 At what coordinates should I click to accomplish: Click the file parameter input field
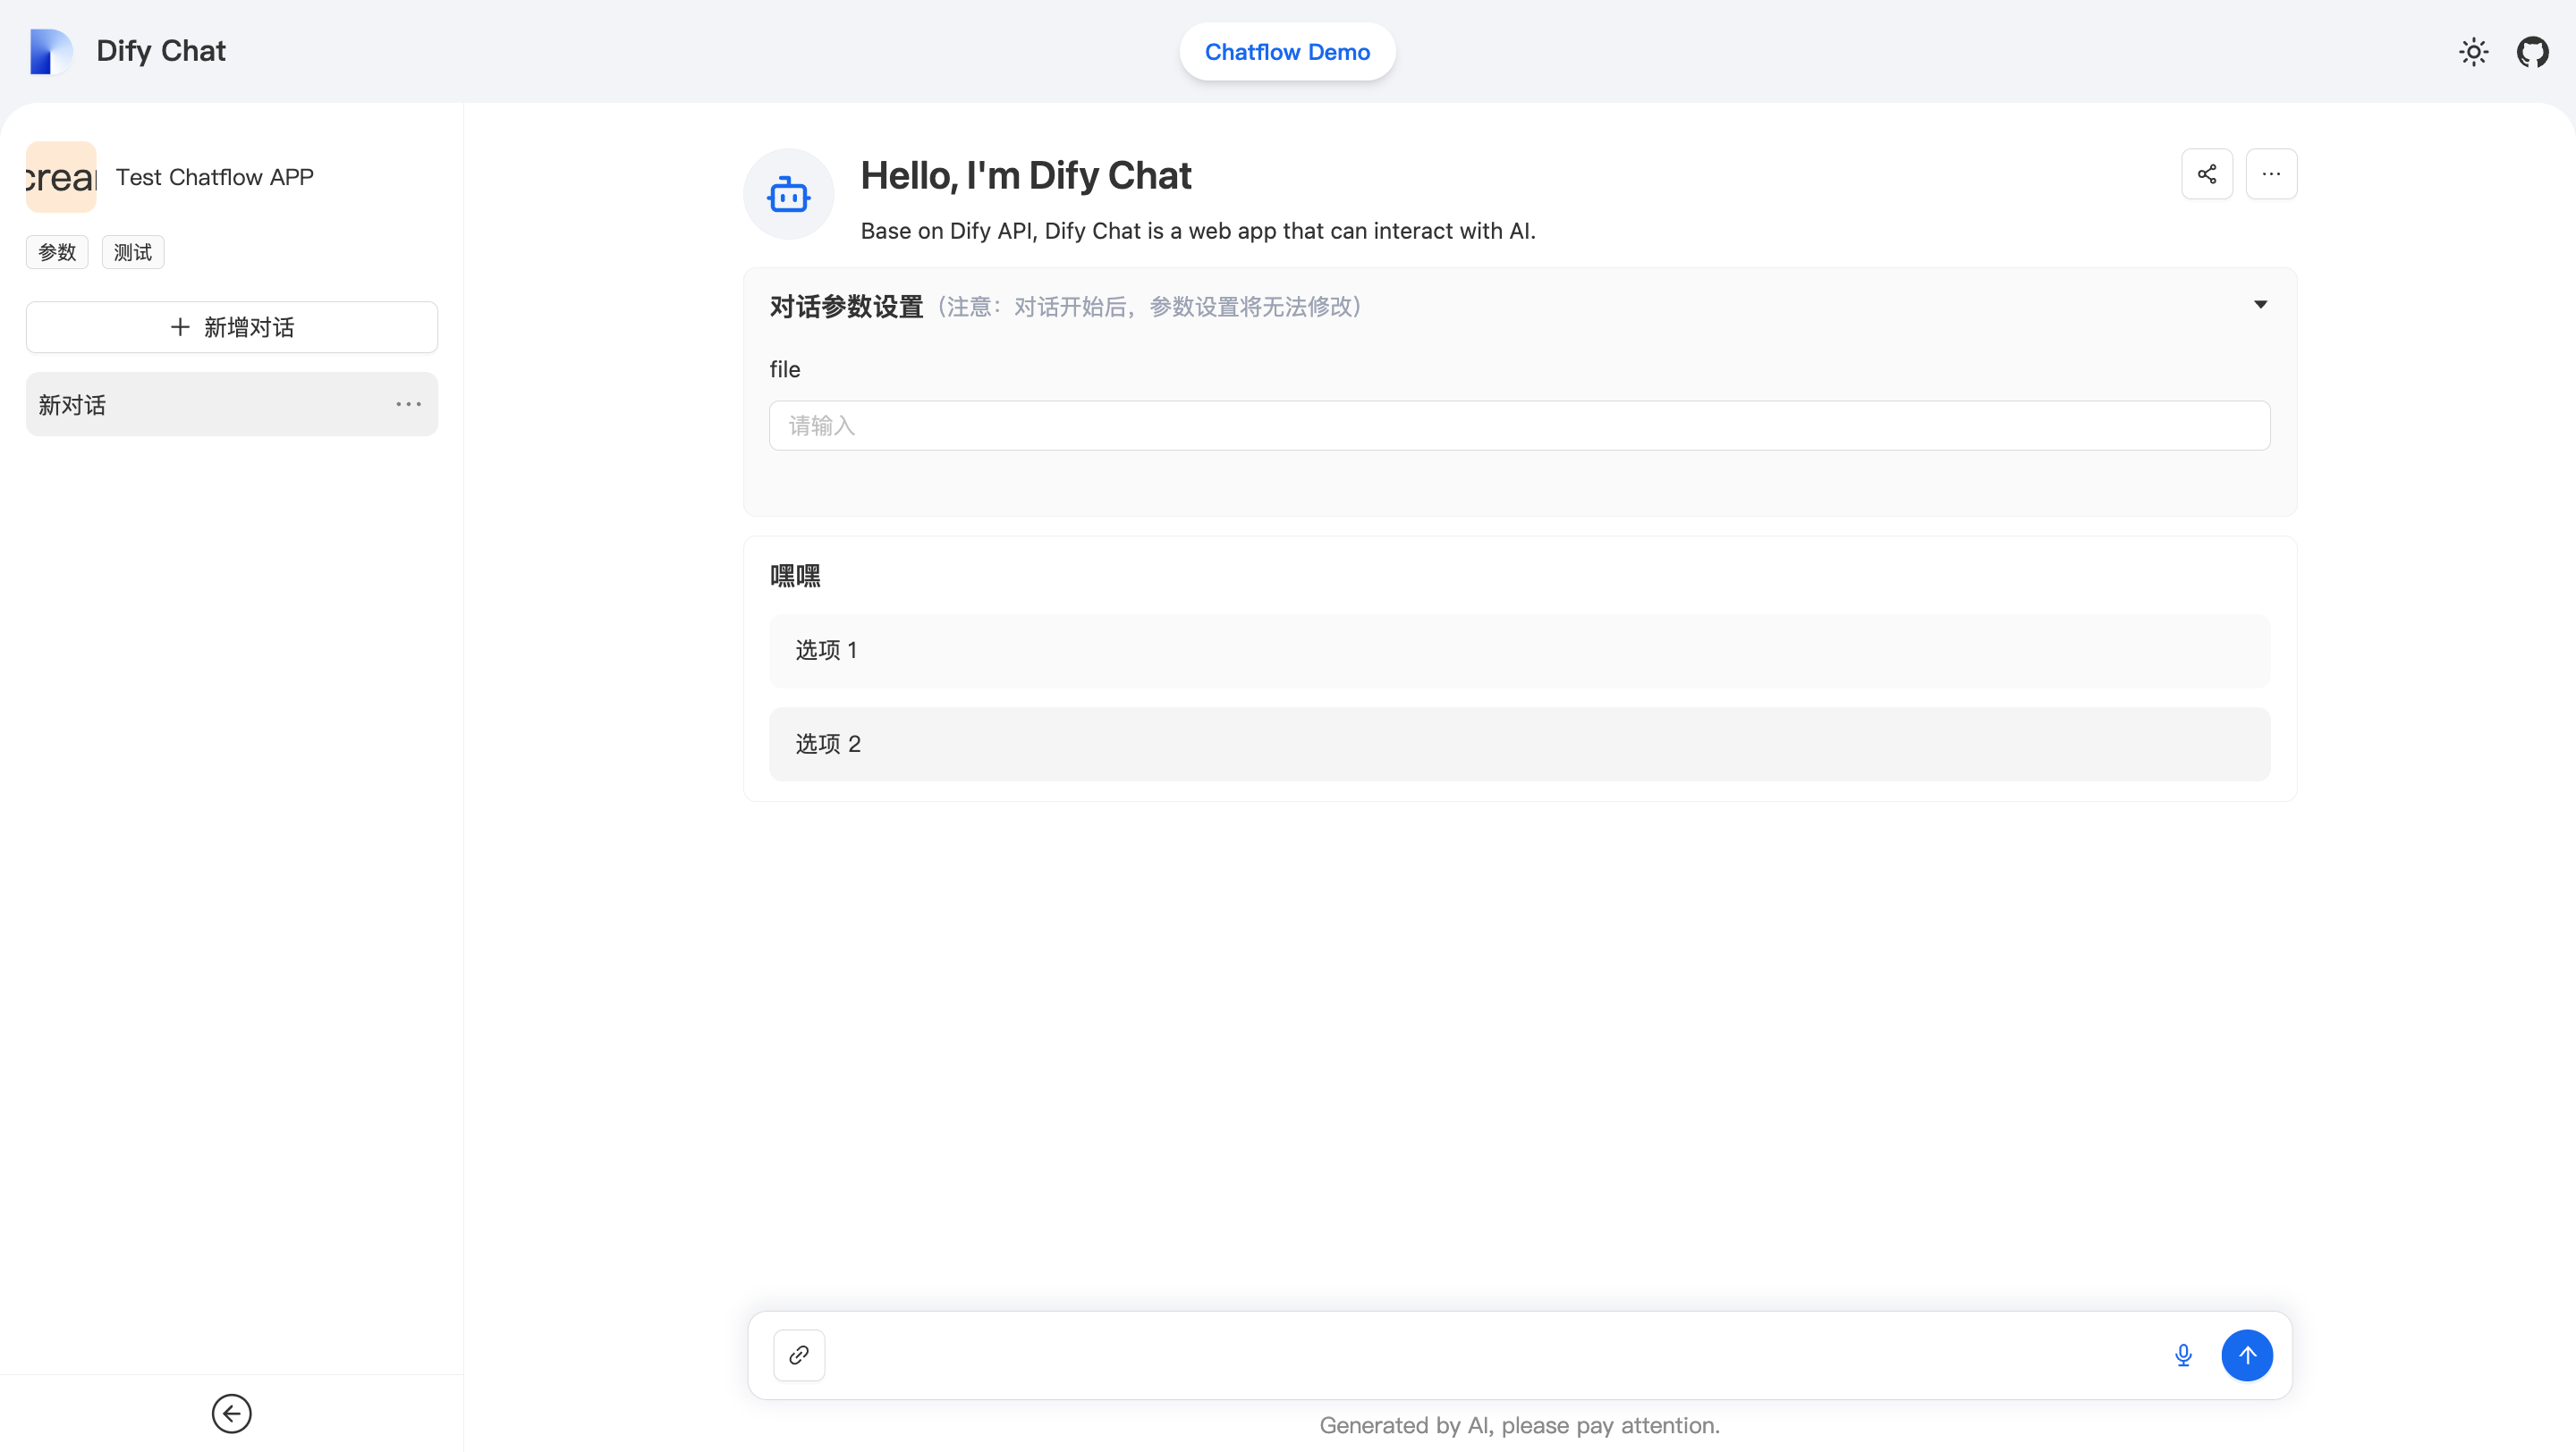pos(1518,426)
